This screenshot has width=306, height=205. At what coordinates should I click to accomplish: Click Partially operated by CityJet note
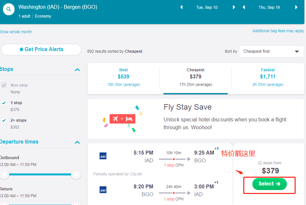click(x=118, y=174)
